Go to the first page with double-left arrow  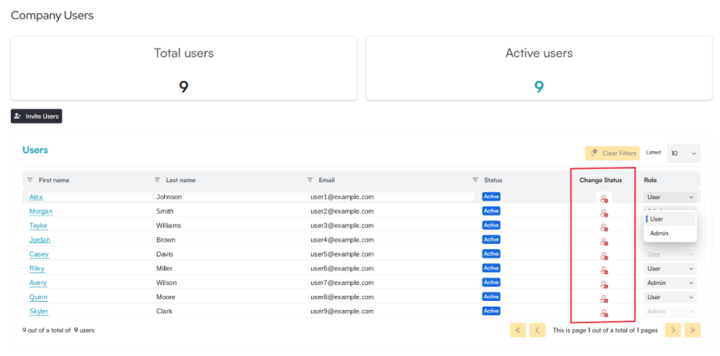pos(518,330)
